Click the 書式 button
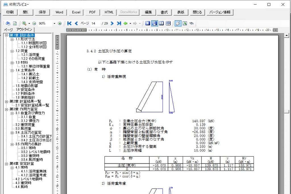The width and height of the screenshot is (291, 194). [164, 12]
